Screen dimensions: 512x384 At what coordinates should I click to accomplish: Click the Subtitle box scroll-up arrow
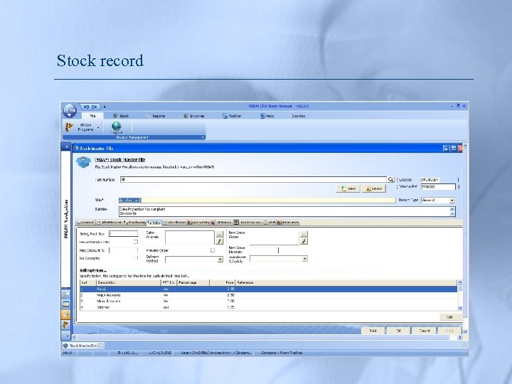click(452, 209)
